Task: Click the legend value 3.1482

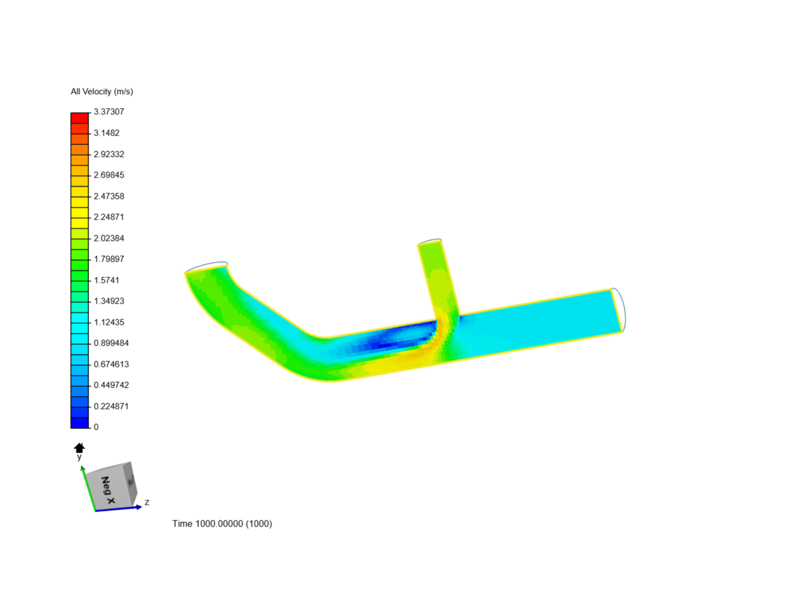Action: pyautogui.click(x=106, y=133)
